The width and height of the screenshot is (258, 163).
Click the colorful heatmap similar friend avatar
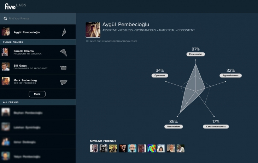coord(151,148)
